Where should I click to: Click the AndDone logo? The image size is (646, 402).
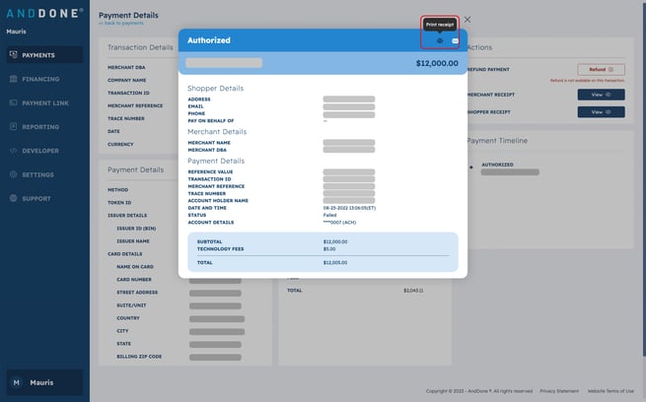click(x=43, y=14)
